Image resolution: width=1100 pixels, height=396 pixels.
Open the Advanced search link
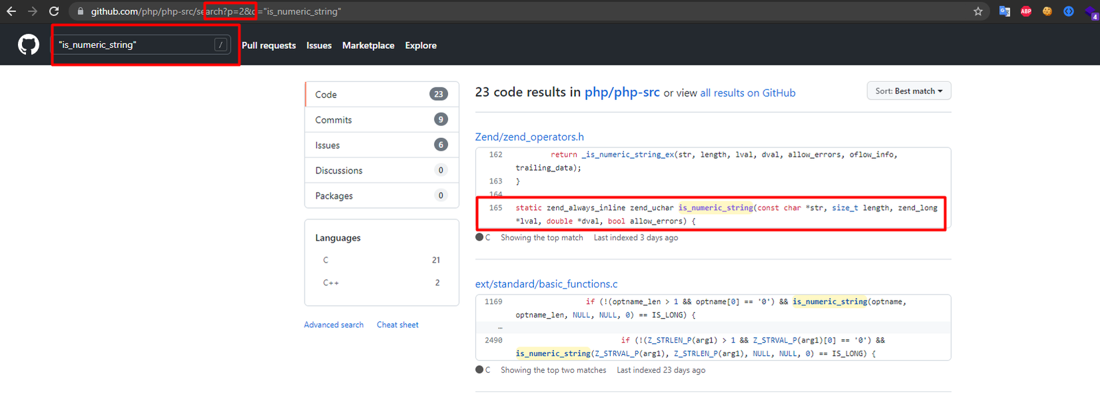[x=333, y=325]
